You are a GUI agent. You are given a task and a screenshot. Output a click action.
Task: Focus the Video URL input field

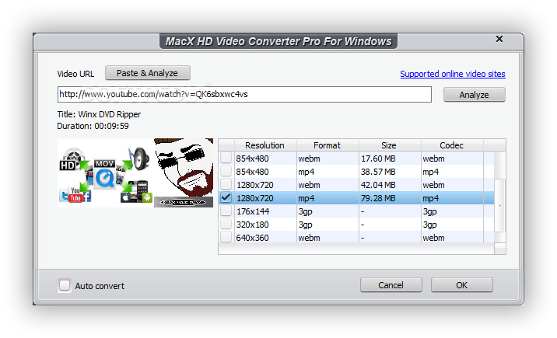244,94
